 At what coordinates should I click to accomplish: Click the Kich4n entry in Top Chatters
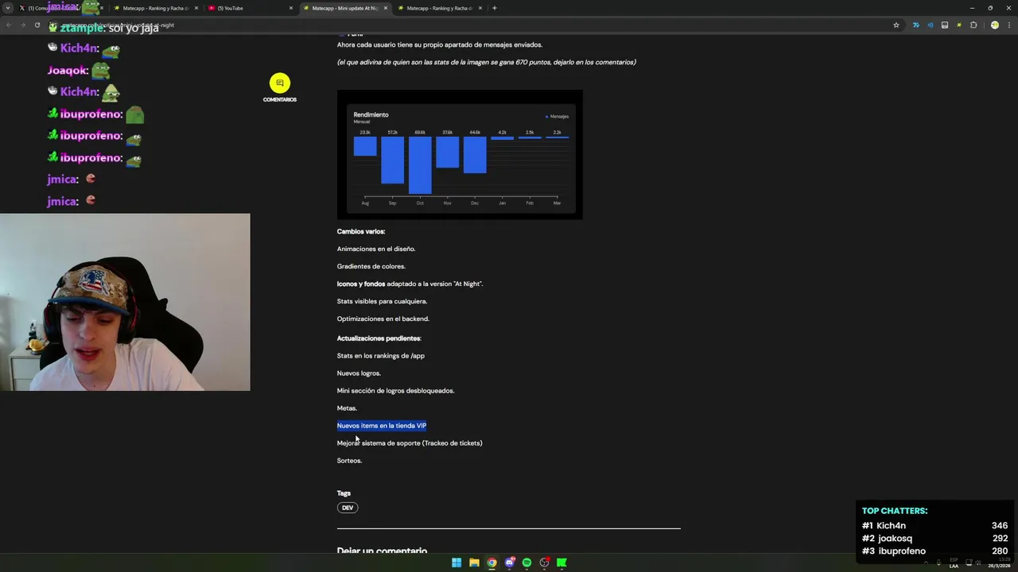(934, 526)
